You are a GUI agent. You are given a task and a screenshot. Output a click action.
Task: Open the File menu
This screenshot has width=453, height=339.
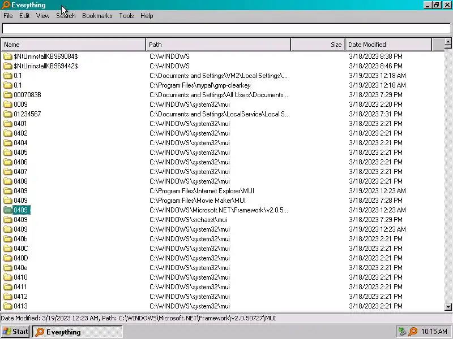8,16
